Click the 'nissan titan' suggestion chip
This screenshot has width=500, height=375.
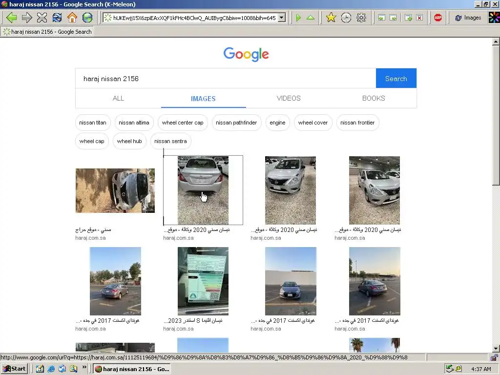pyautogui.click(x=93, y=123)
